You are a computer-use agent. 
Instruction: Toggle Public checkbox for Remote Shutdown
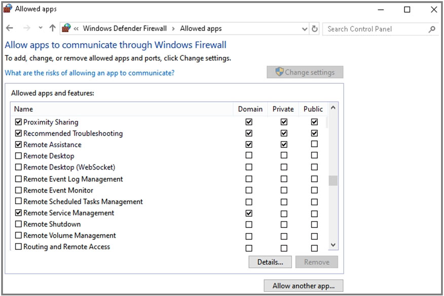(x=314, y=224)
